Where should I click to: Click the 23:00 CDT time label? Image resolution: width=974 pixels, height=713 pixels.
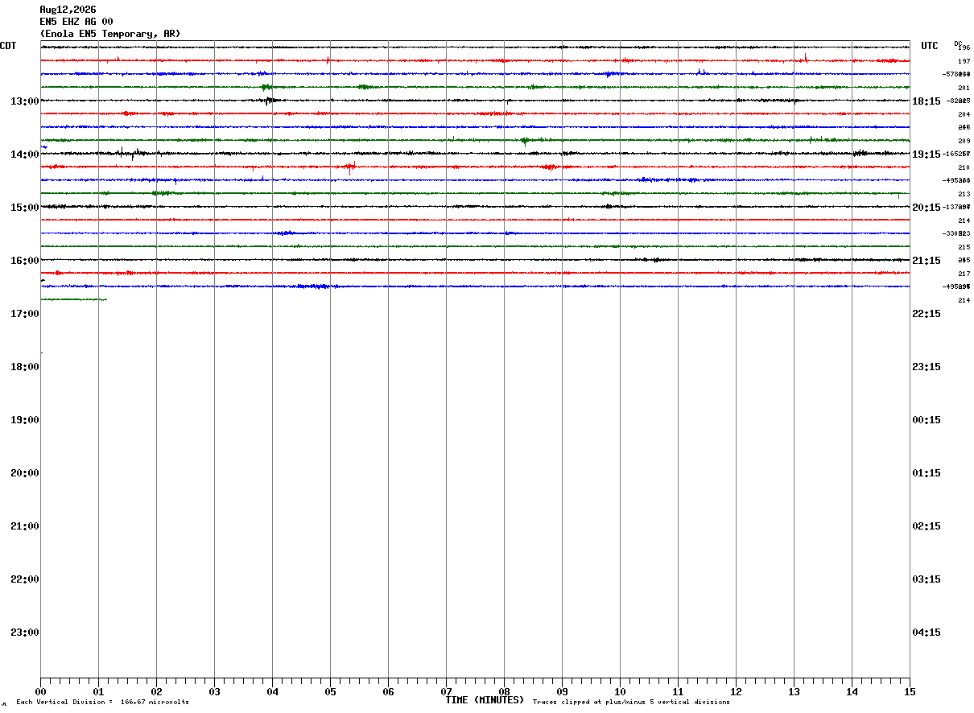(25, 633)
